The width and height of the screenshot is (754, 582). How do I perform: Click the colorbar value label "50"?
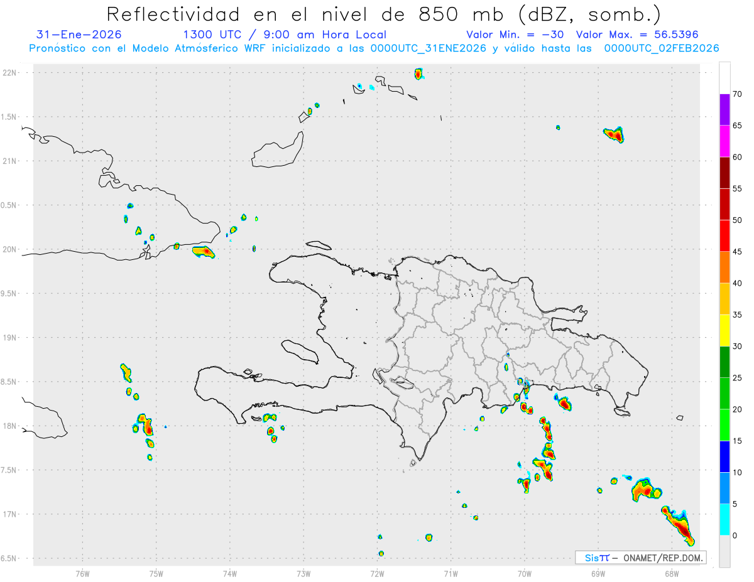738,220
